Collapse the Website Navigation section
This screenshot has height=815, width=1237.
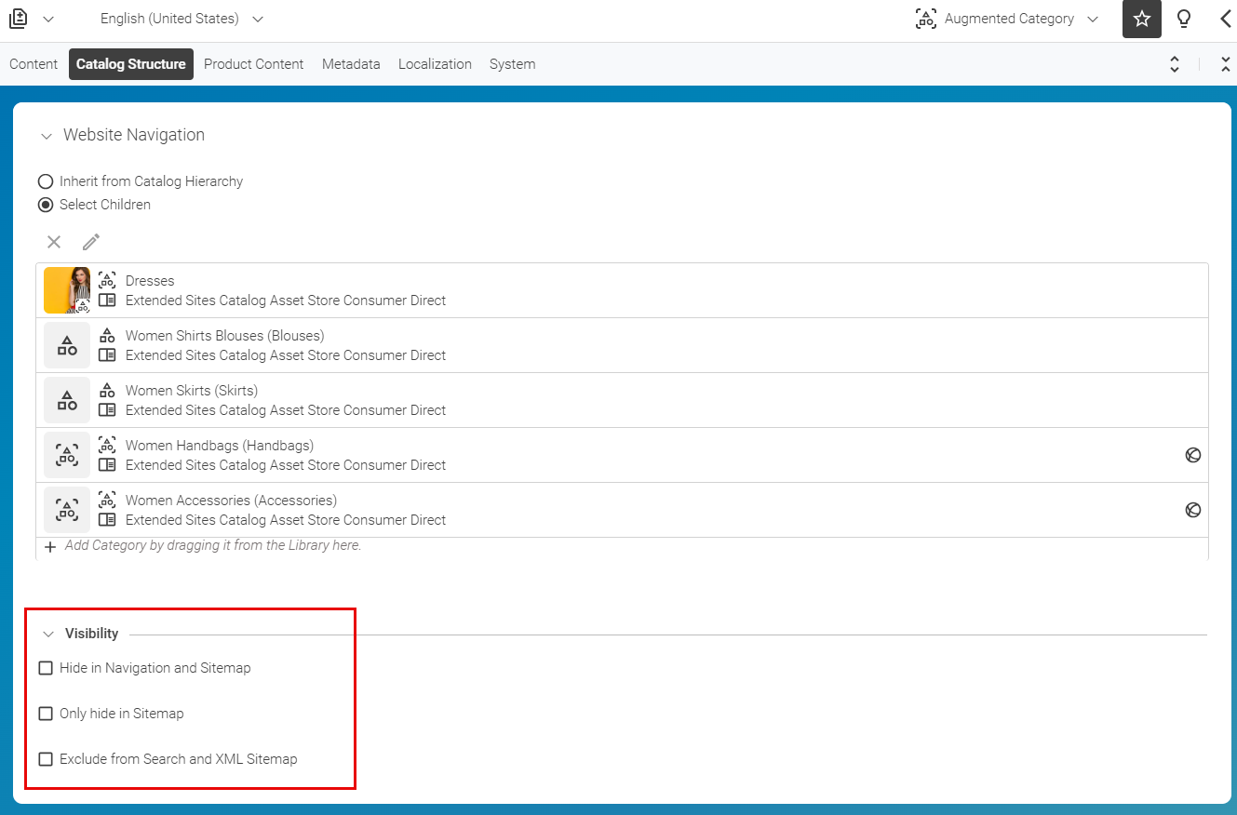[47, 136]
